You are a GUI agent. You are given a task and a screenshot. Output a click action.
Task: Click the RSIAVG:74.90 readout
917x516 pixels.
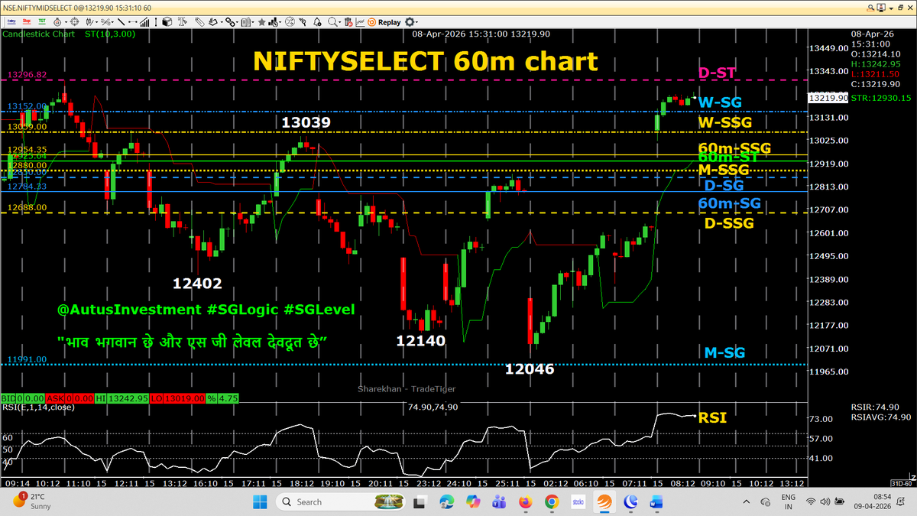880,417
